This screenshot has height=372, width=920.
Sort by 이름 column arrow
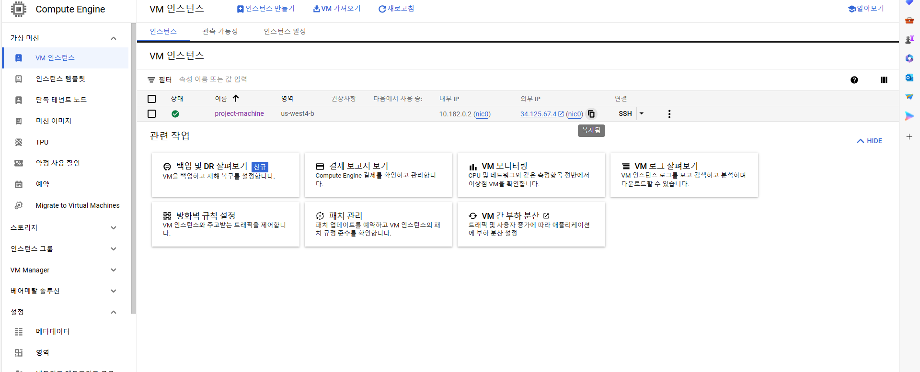(x=236, y=99)
